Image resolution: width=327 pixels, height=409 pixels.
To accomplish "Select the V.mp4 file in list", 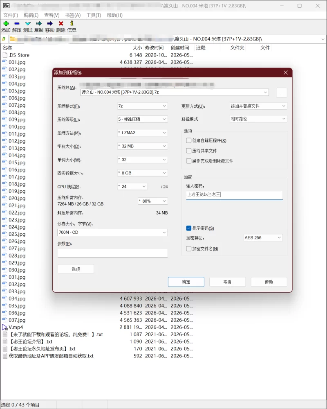I will 16,327.
